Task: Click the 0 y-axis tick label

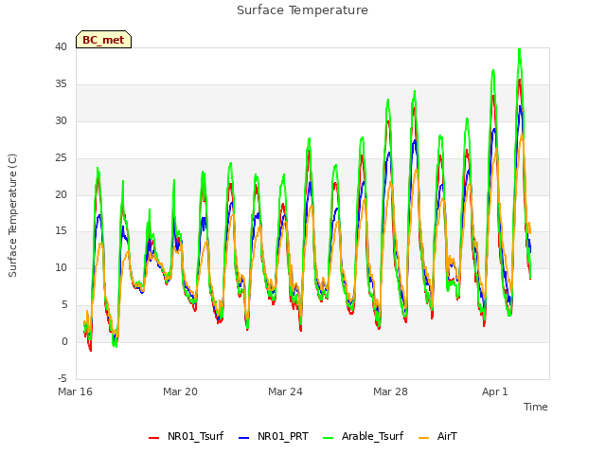Action: tap(64, 342)
